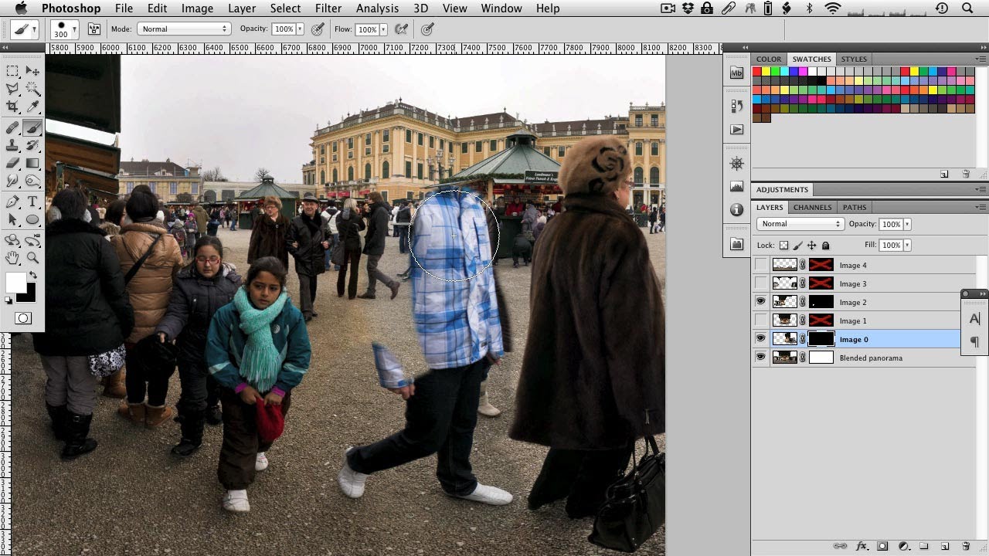Click the pure red swatch

pos(757,71)
